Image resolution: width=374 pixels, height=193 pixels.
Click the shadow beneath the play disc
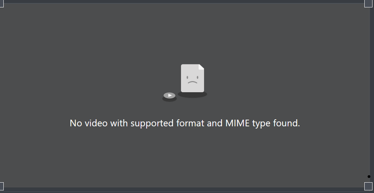tap(170, 99)
